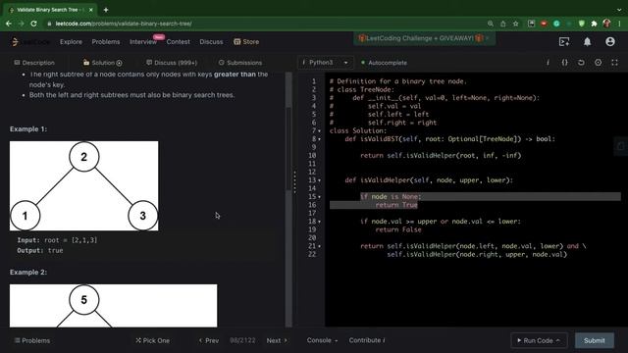Viewport: 628px width, 353px height.
Task: Collapse code fold at line 7
Action: (319, 130)
